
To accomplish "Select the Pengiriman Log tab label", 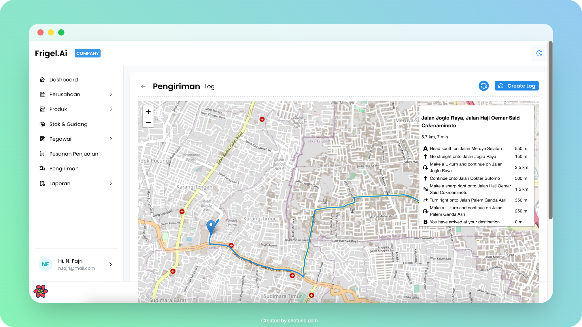I will (x=209, y=86).
